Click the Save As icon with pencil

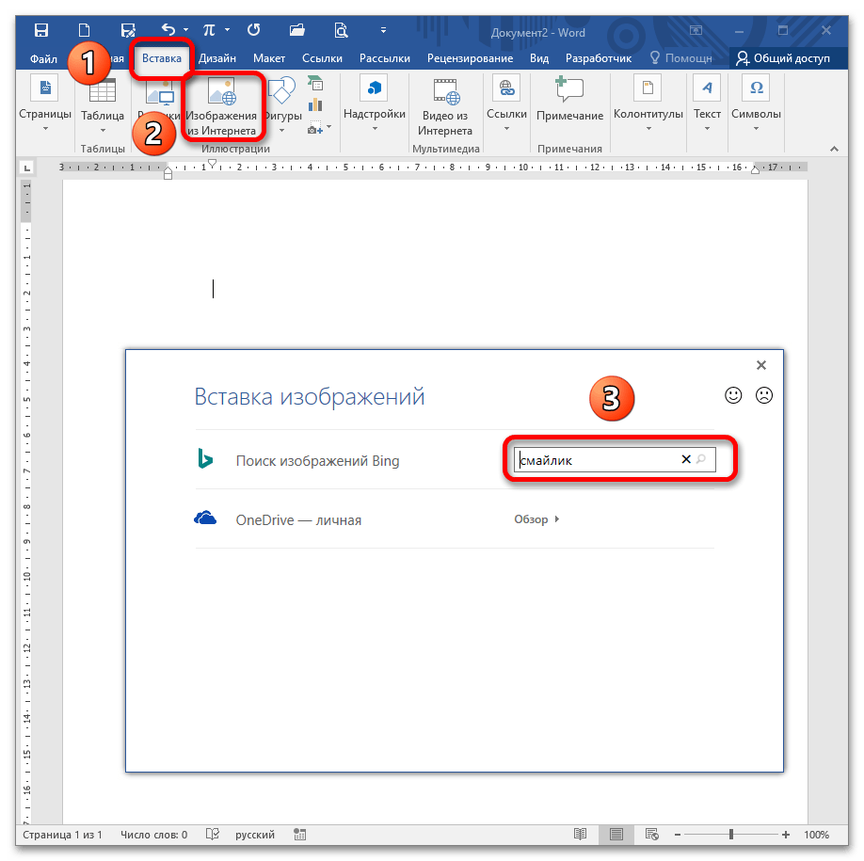pos(128,30)
